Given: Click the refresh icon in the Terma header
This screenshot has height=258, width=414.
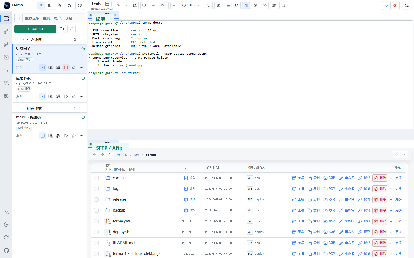Looking at the screenshot, I should tap(80, 5).
